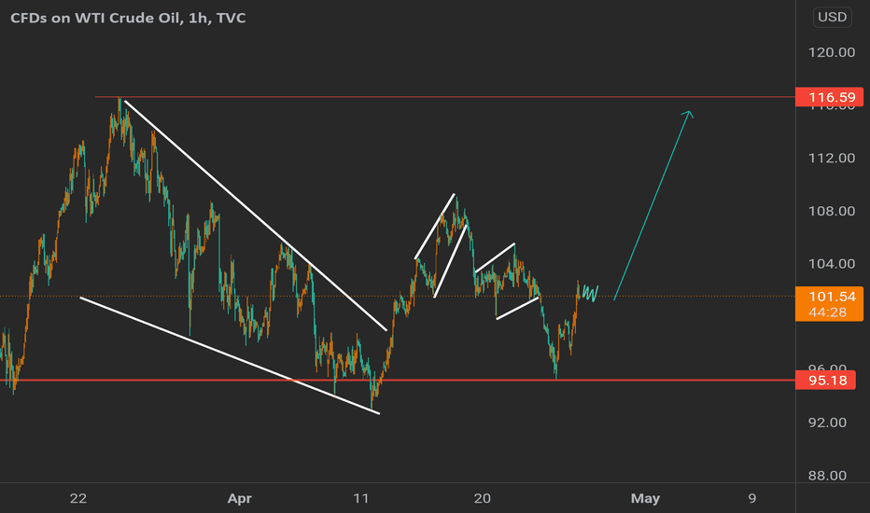This screenshot has height=513, width=870.
Task: Select the 116.59 red price label
Action: click(x=829, y=97)
